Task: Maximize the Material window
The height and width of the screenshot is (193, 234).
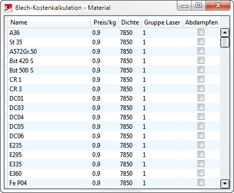Action: [x=199, y=5]
